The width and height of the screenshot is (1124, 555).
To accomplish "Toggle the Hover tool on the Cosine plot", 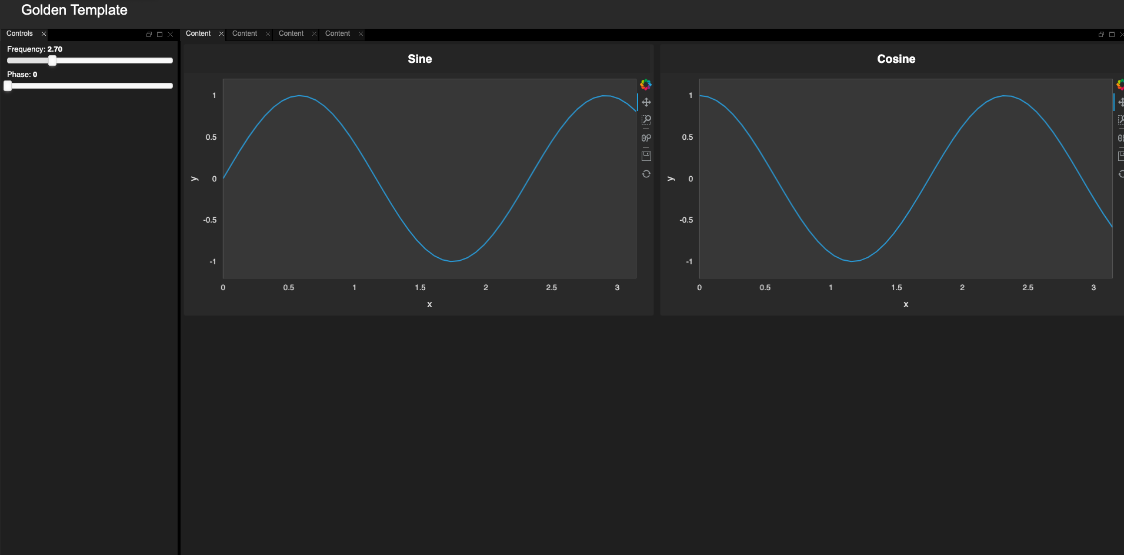I will (1121, 138).
